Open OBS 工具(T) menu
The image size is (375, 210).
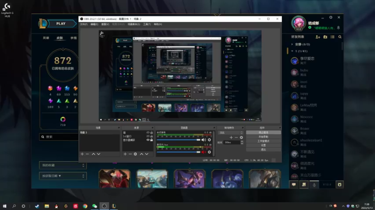click(147, 24)
